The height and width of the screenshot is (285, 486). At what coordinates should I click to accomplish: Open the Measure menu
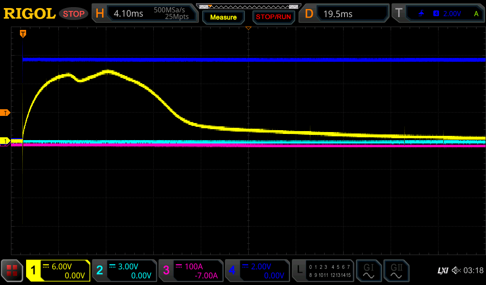[223, 17]
